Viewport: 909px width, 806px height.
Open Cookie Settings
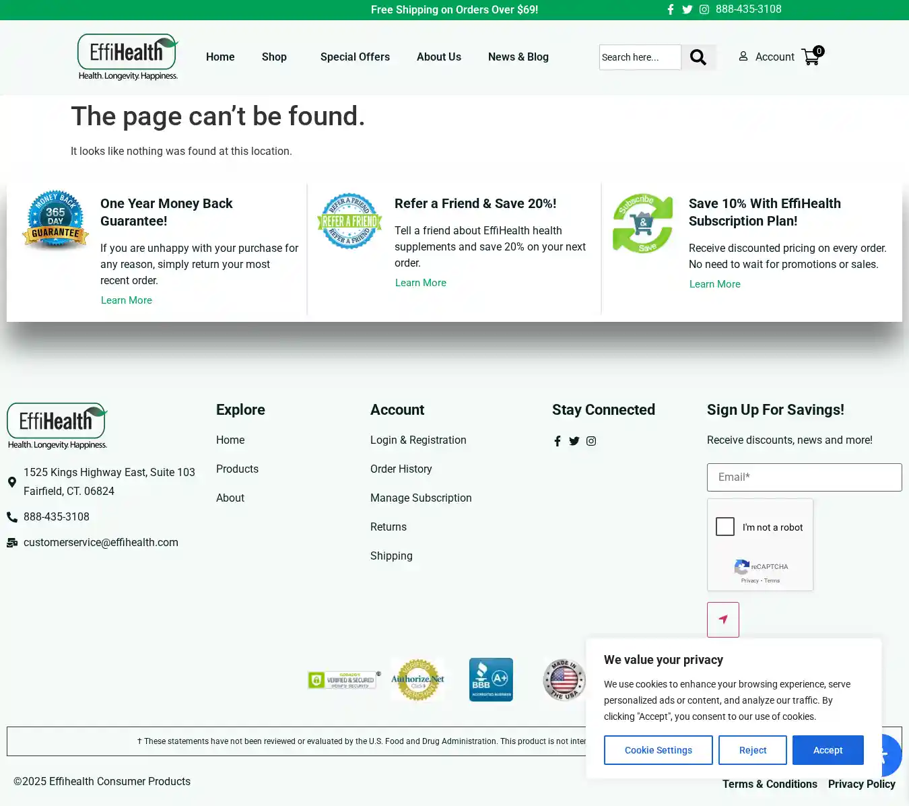(658, 750)
